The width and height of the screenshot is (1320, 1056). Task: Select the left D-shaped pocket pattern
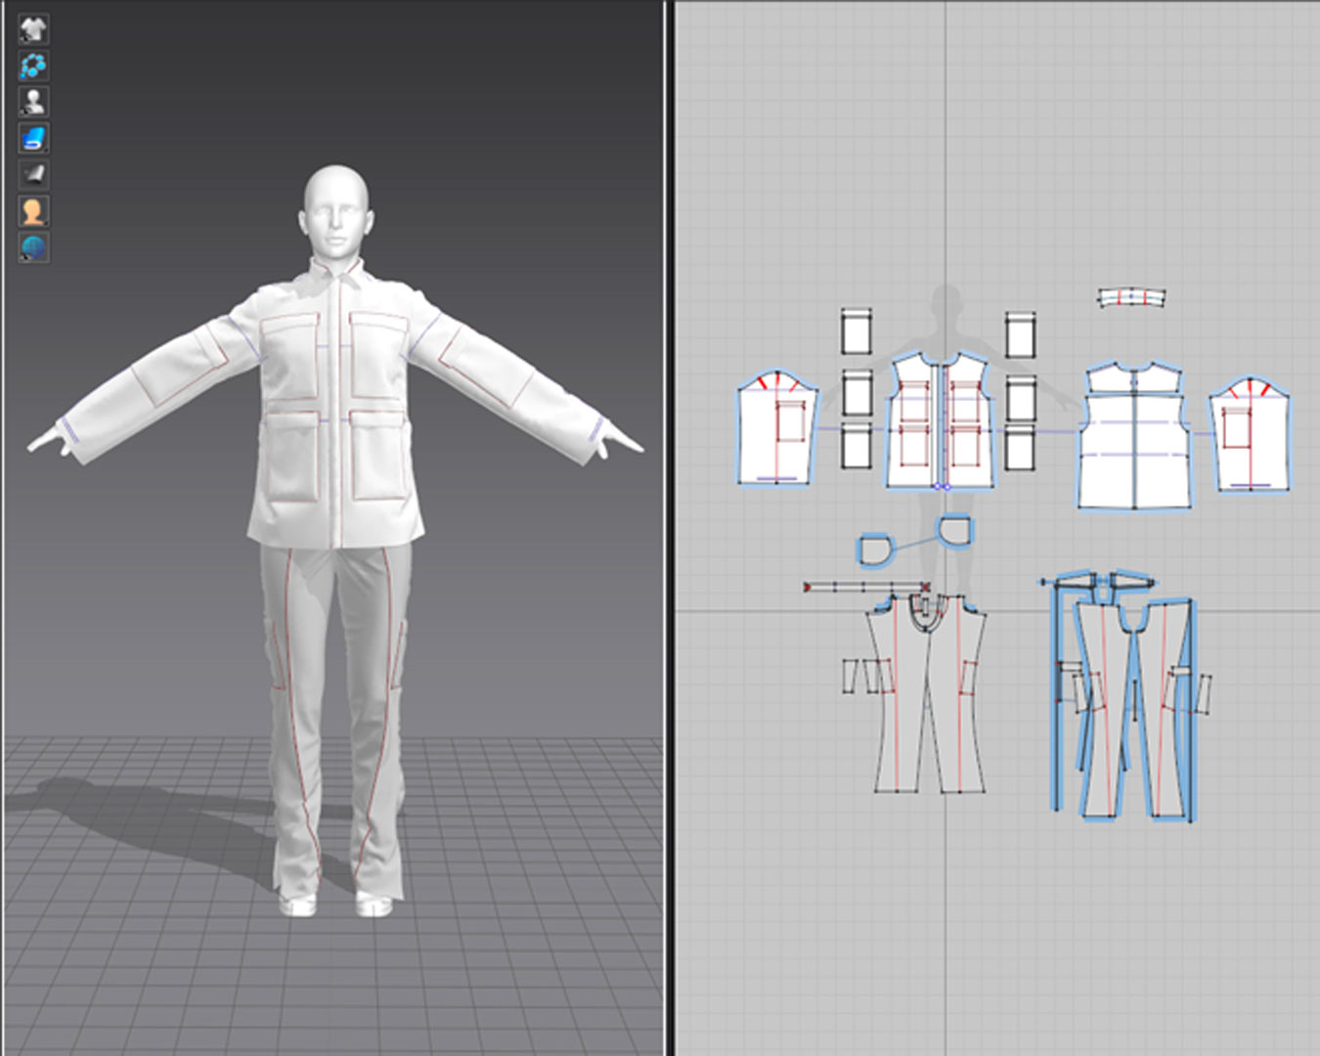(x=874, y=549)
